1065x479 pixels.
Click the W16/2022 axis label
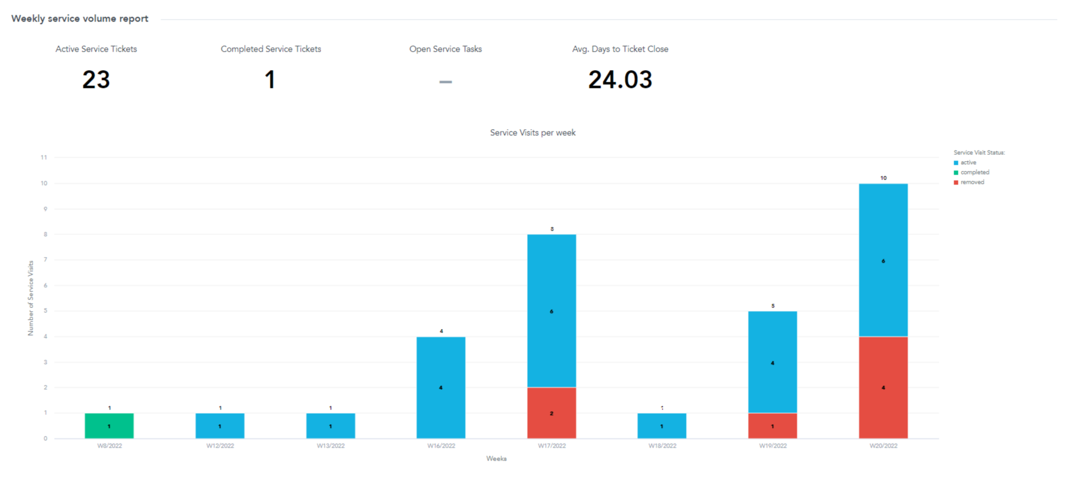(x=441, y=446)
